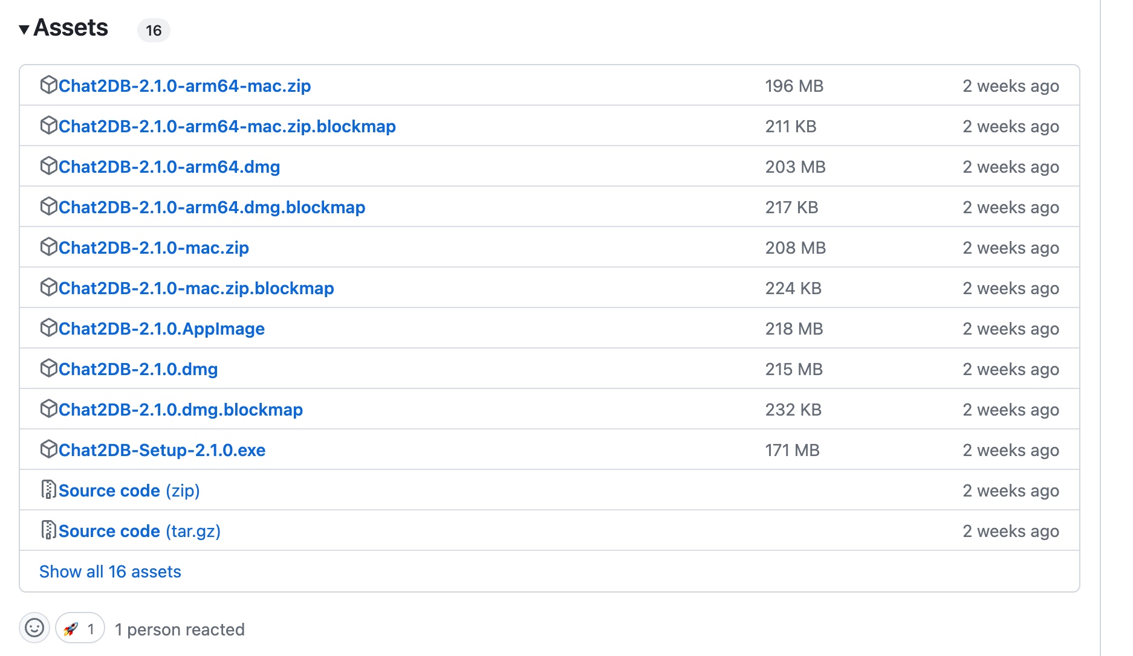Click '2 weeks ago' in Chat2DB-2.1.0.AppImage row

[1011, 329]
